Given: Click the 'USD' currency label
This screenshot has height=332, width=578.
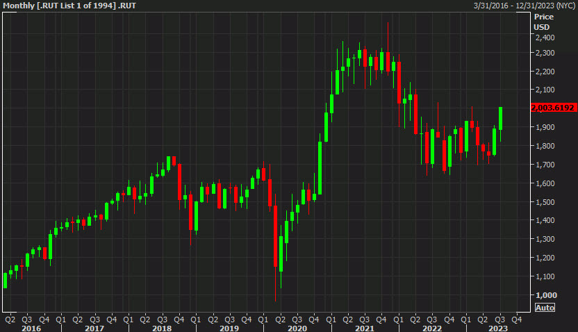Looking at the screenshot, I should (x=541, y=27).
